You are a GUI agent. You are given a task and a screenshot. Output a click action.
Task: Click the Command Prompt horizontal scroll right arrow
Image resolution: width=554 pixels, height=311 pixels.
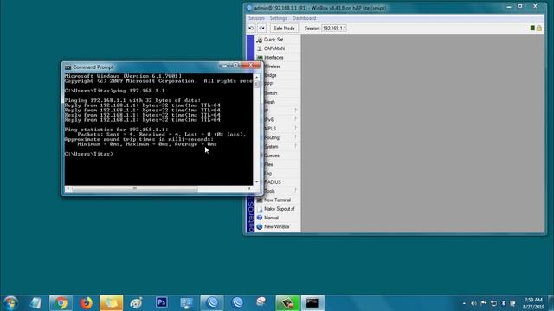pyautogui.click(x=249, y=188)
